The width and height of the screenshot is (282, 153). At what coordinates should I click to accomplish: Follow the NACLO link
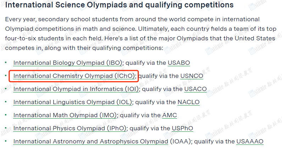(188, 102)
